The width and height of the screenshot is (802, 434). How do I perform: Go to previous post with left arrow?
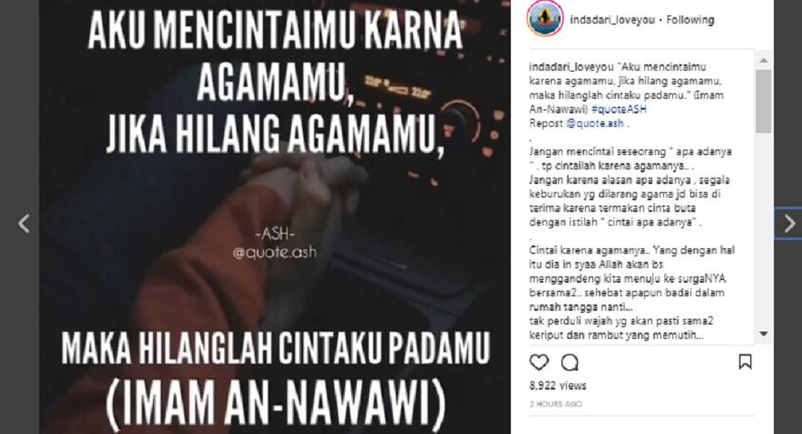pos(24,223)
